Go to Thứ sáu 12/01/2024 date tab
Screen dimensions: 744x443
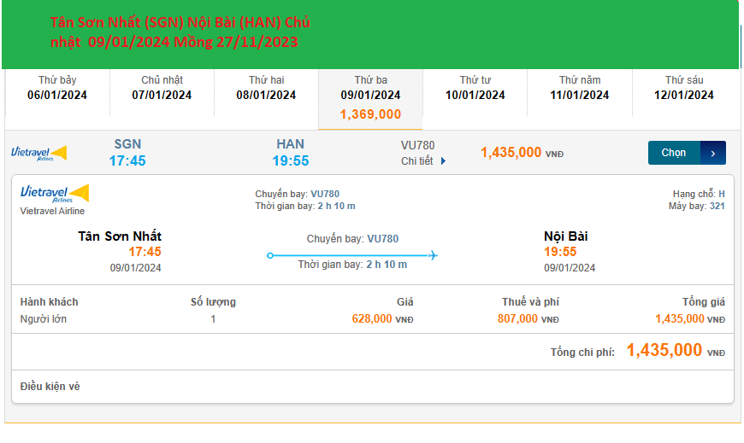point(683,88)
